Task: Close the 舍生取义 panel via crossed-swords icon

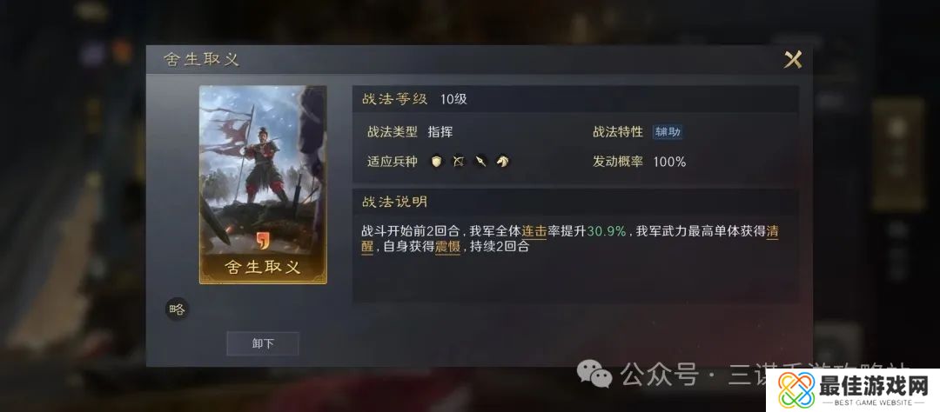Action: point(793,60)
